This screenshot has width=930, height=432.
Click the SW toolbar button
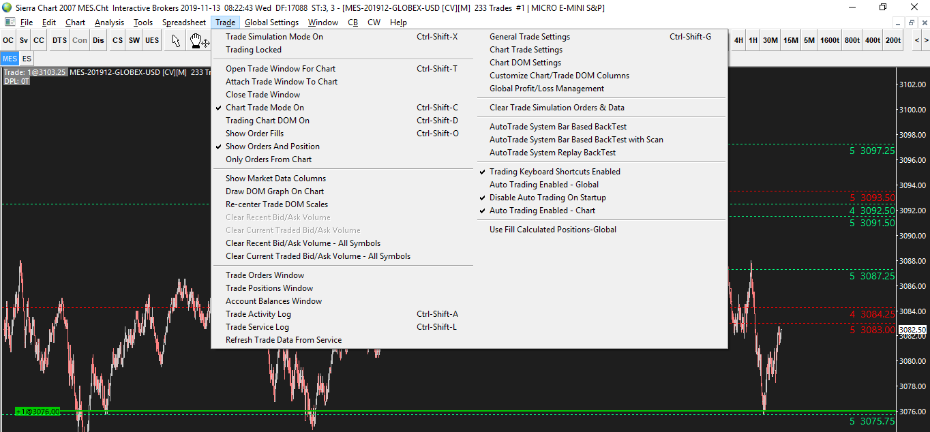point(134,40)
